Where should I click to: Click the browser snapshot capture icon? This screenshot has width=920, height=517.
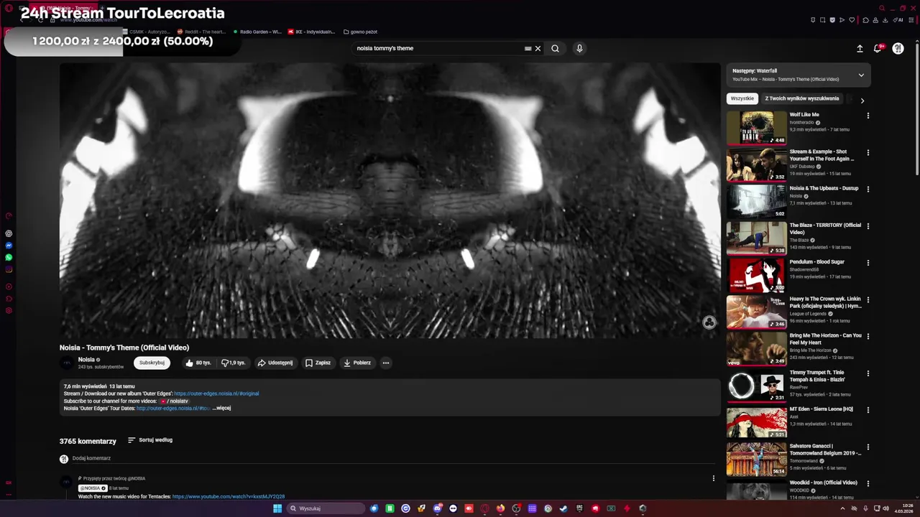click(822, 20)
